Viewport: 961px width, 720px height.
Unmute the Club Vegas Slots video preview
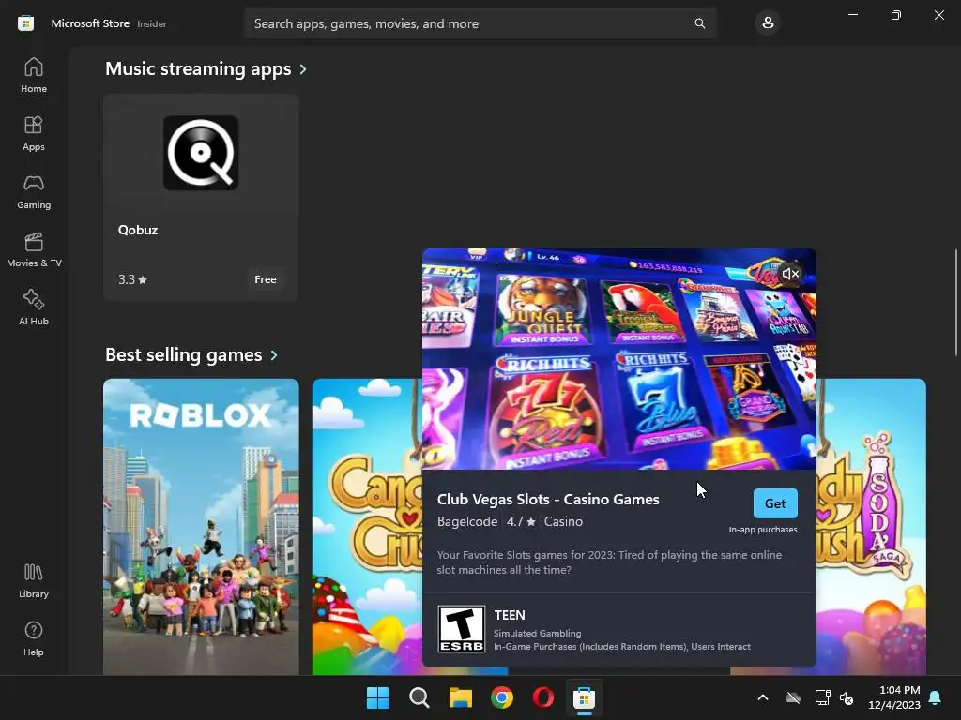coord(790,274)
